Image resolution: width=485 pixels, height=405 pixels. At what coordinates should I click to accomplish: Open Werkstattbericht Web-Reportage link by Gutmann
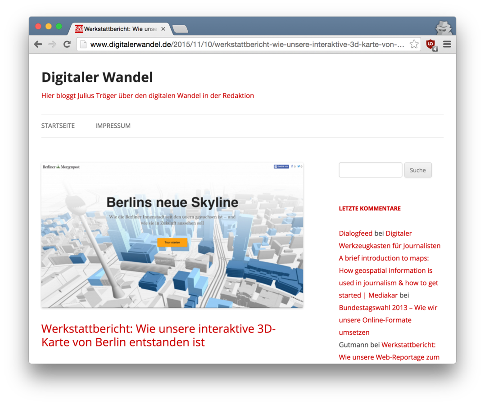point(389,351)
